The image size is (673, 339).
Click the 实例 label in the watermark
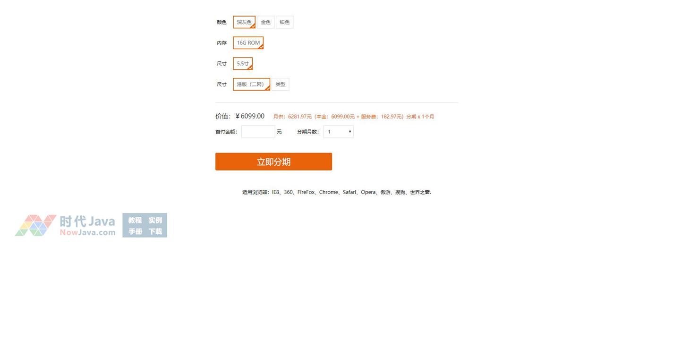point(155,220)
